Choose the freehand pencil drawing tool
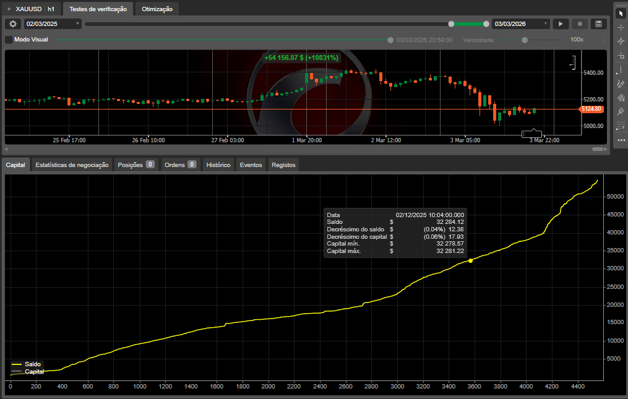This screenshot has width=628, height=399. (621, 84)
